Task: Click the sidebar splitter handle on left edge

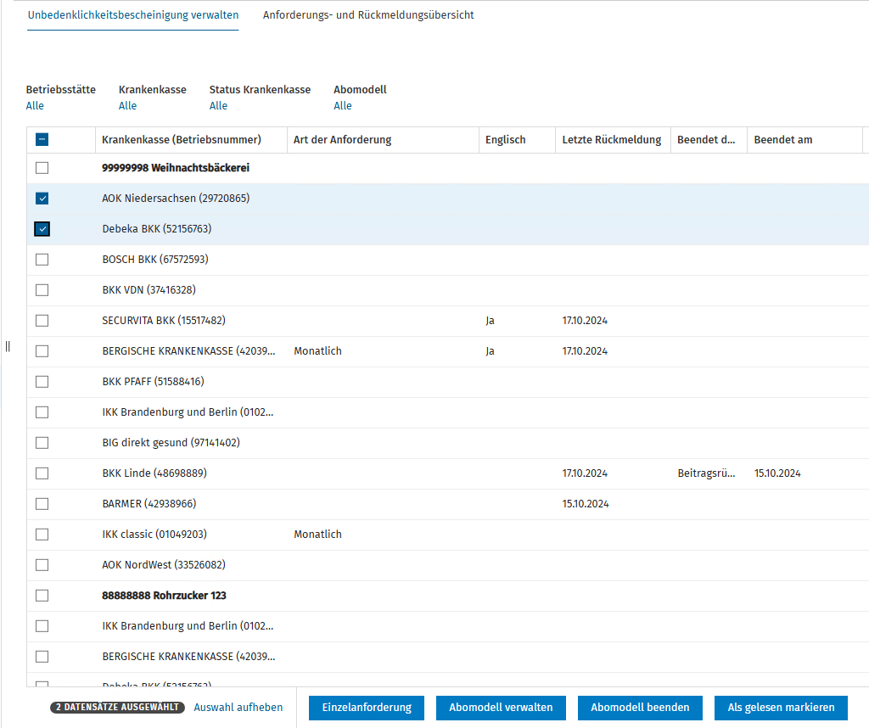Action: click(8, 346)
